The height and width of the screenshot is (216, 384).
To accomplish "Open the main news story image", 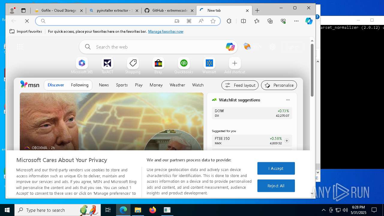I will pos(112,121).
